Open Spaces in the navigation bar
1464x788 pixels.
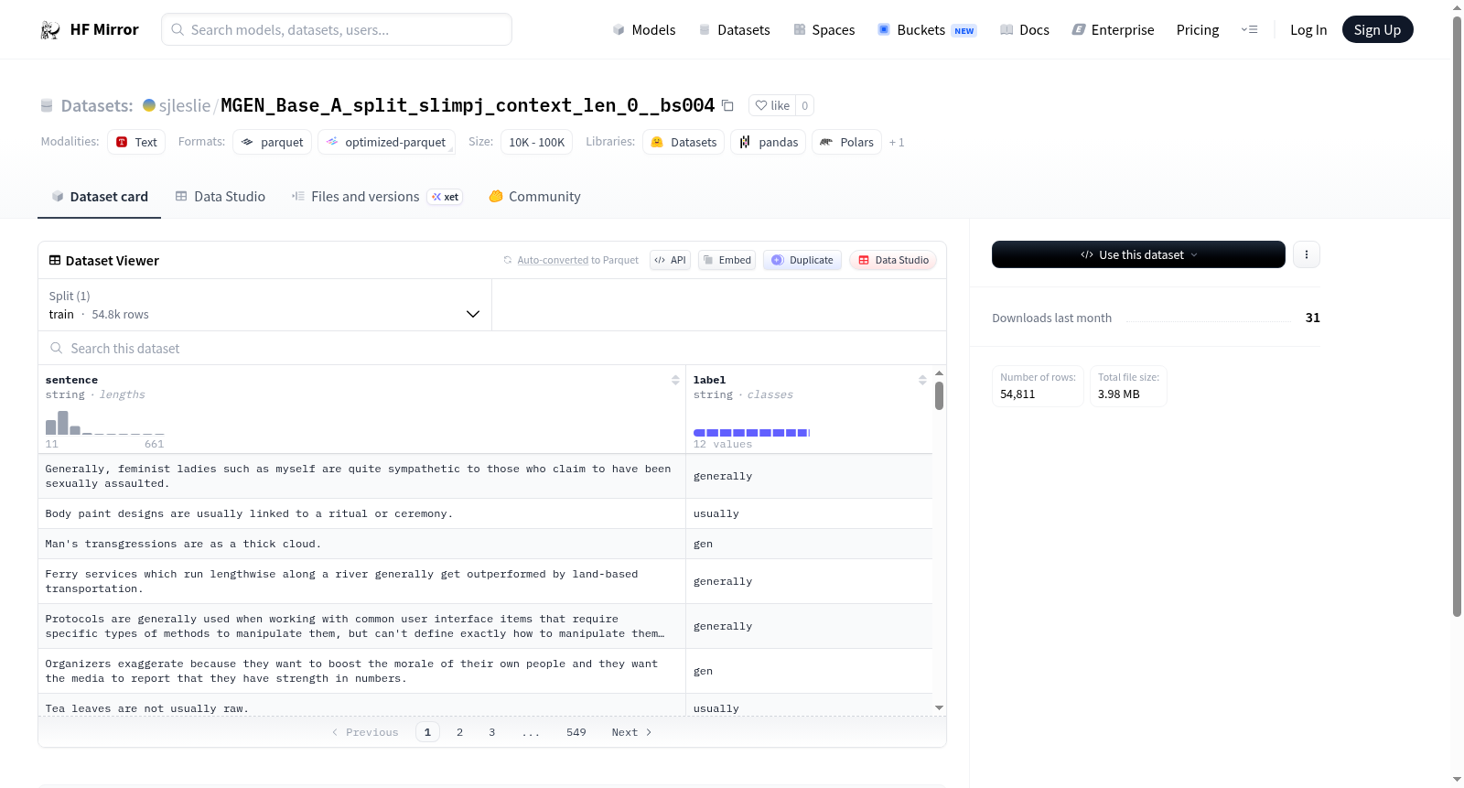click(x=823, y=29)
